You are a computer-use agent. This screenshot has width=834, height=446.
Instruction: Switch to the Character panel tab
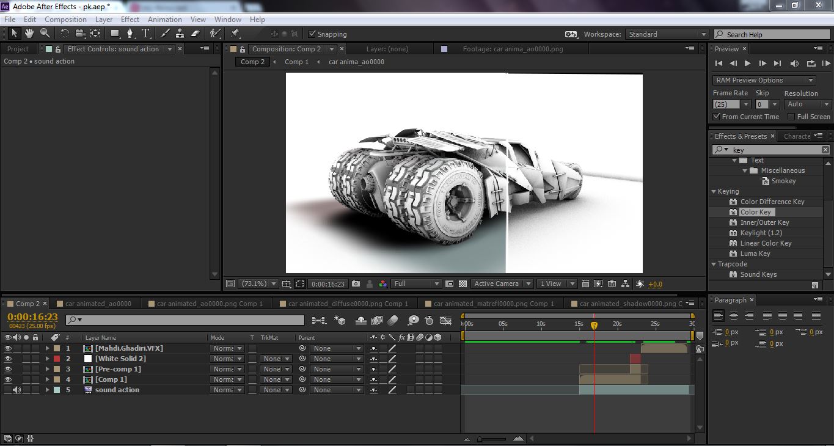coord(797,136)
